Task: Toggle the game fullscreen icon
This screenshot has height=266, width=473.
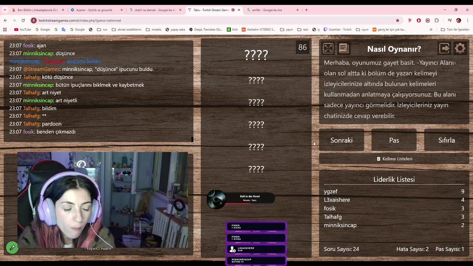Action: pos(328,48)
